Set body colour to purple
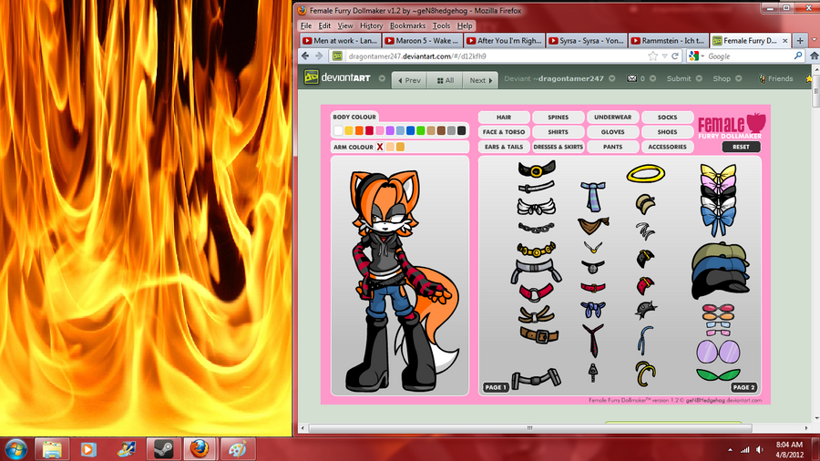 click(390, 130)
